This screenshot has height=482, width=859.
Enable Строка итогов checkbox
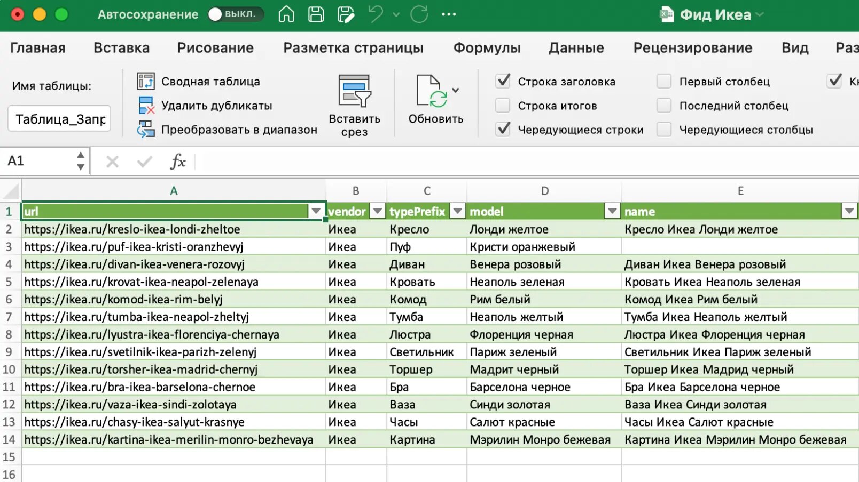coord(503,106)
